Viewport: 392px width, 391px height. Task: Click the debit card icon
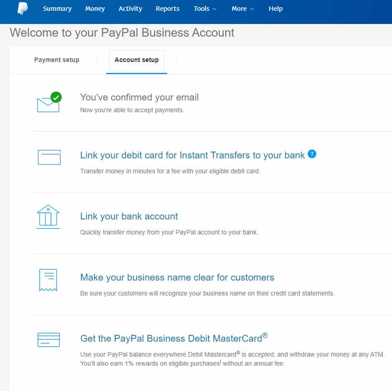pyautogui.click(x=49, y=157)
